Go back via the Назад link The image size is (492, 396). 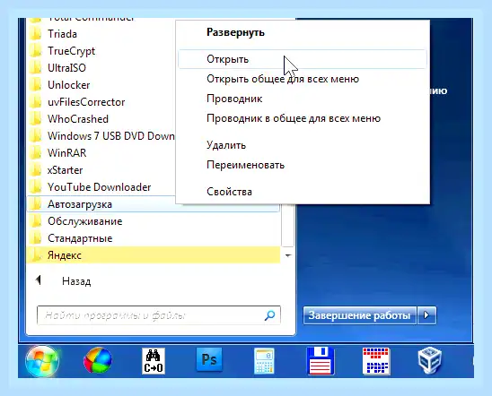76,281
